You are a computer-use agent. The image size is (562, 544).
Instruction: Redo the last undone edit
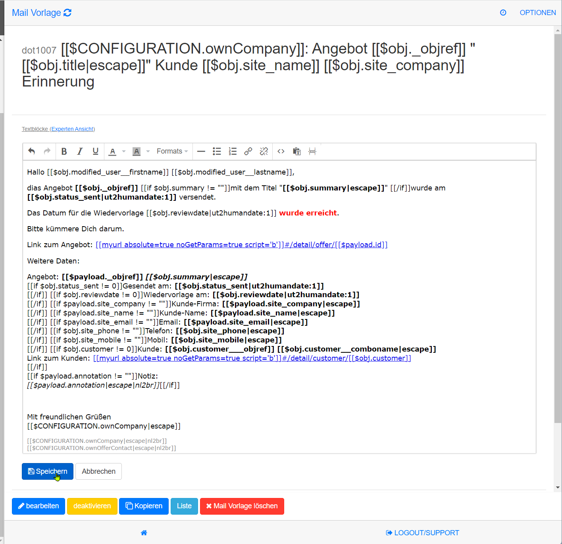47,151
